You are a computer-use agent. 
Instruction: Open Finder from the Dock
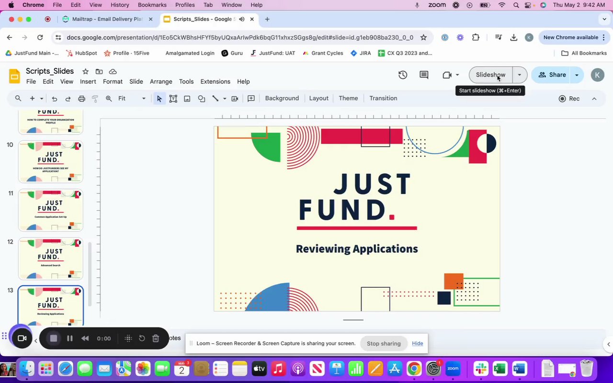click(x=27, y=369)
